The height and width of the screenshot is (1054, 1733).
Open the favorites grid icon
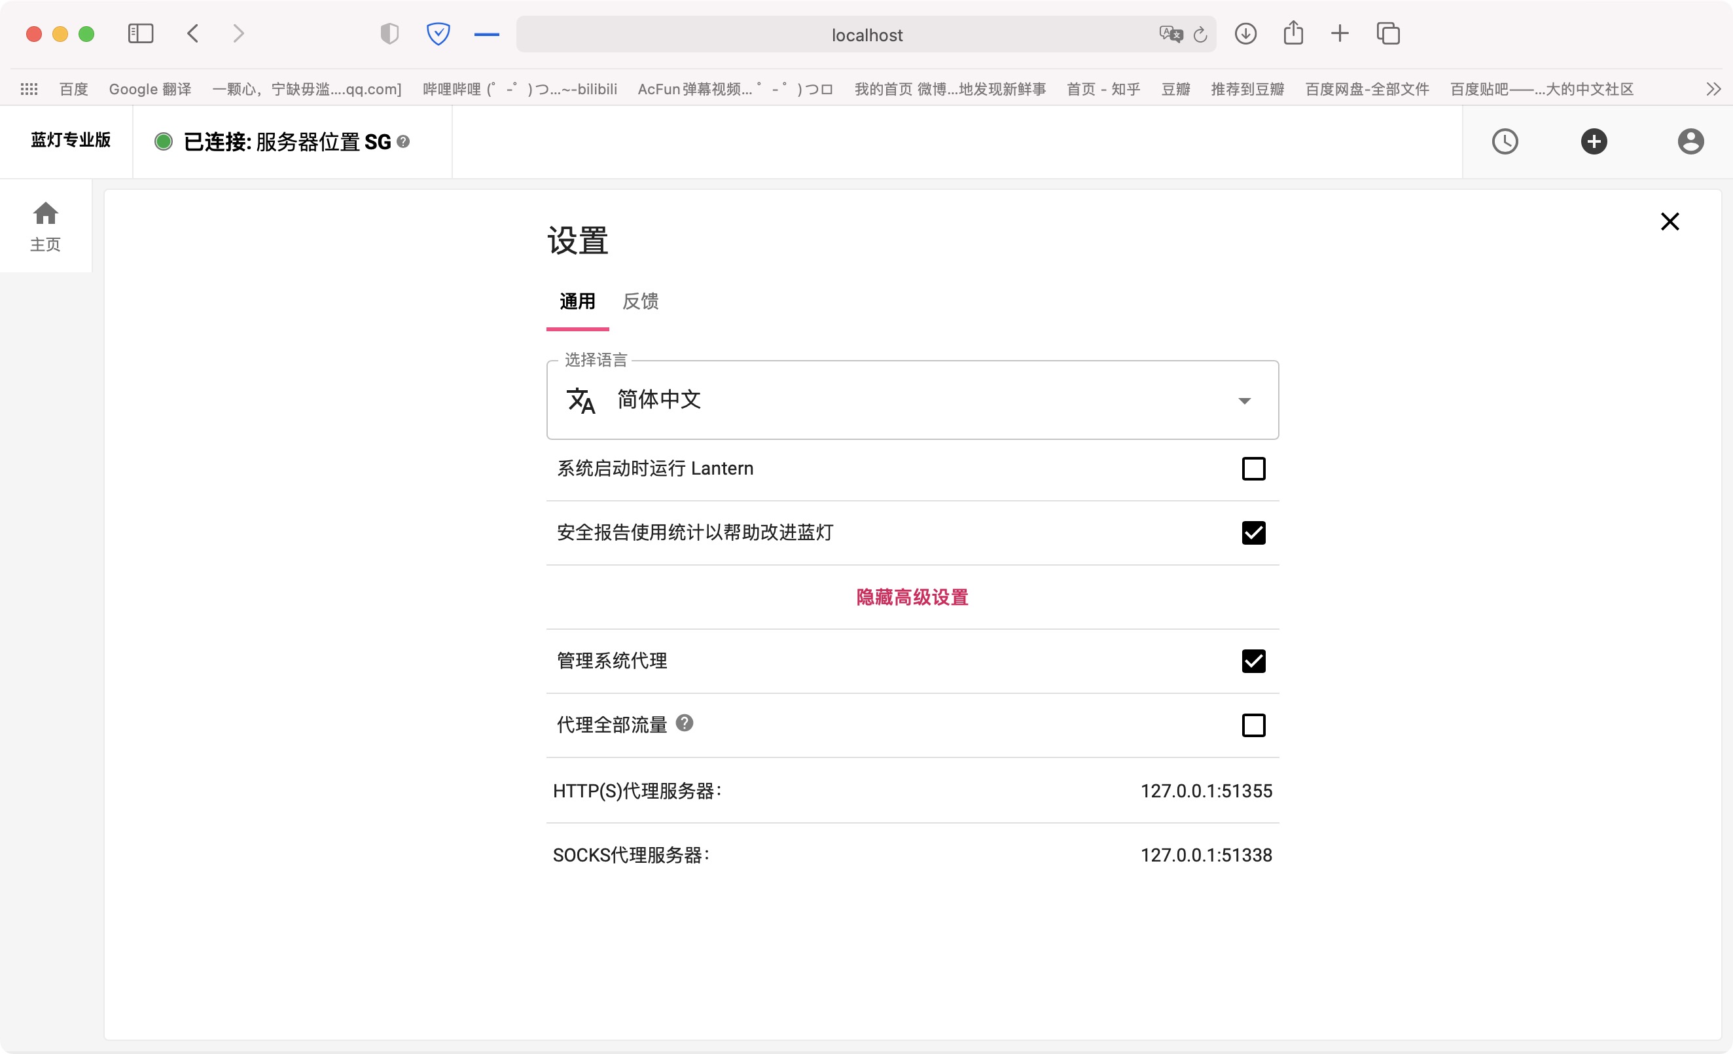click(x=29, y=88)
